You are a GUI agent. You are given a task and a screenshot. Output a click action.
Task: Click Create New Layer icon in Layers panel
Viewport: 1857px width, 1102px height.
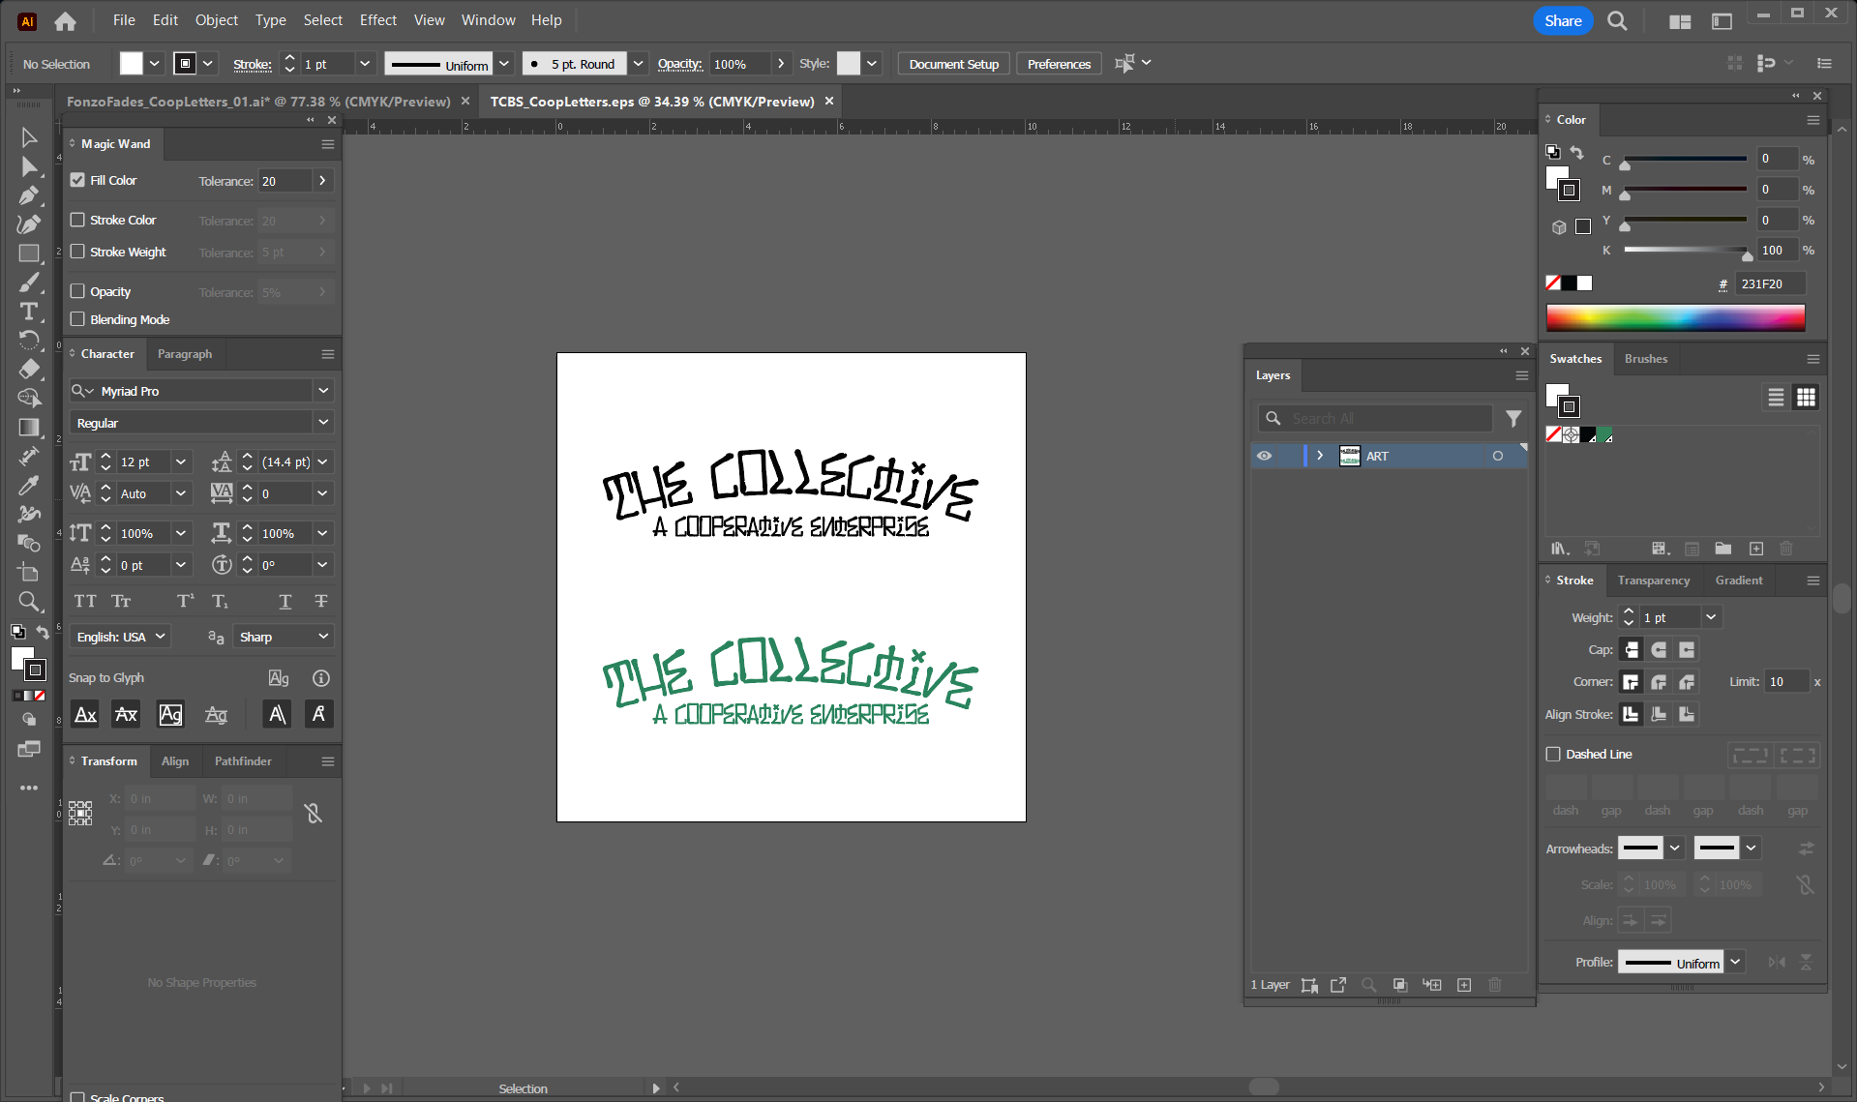pos(1464,985)
